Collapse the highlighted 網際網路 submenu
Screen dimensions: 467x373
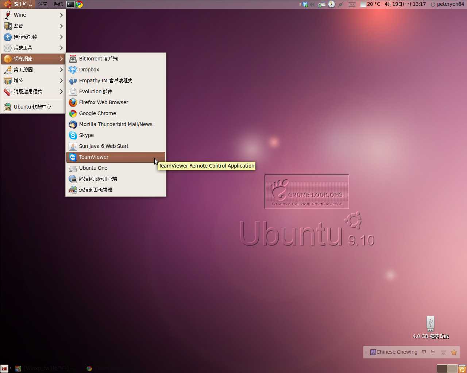[33, 59]
